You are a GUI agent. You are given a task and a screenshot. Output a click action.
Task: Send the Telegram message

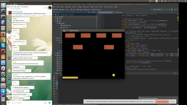[x=50, y=103]
